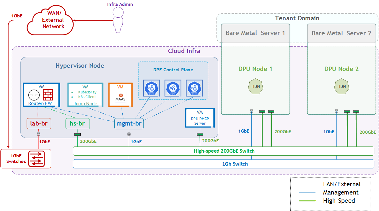The width and height of the screenshot is (379, 211).
Task: Select the Bare Metal Server 1 box
Action: [256, 33]
